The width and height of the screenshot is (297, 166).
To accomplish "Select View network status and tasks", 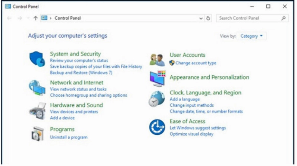I will (78, 89).
